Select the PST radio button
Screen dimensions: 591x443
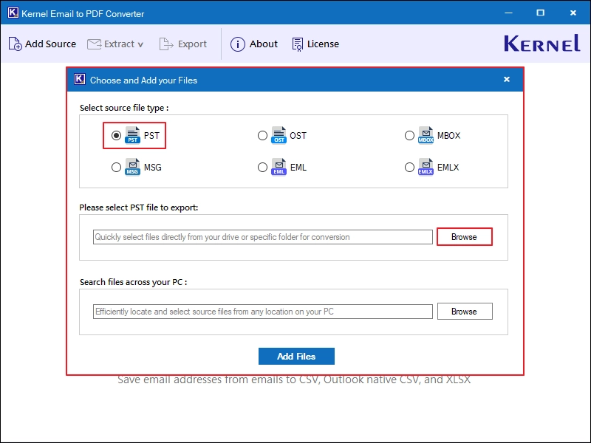(116, 135)
